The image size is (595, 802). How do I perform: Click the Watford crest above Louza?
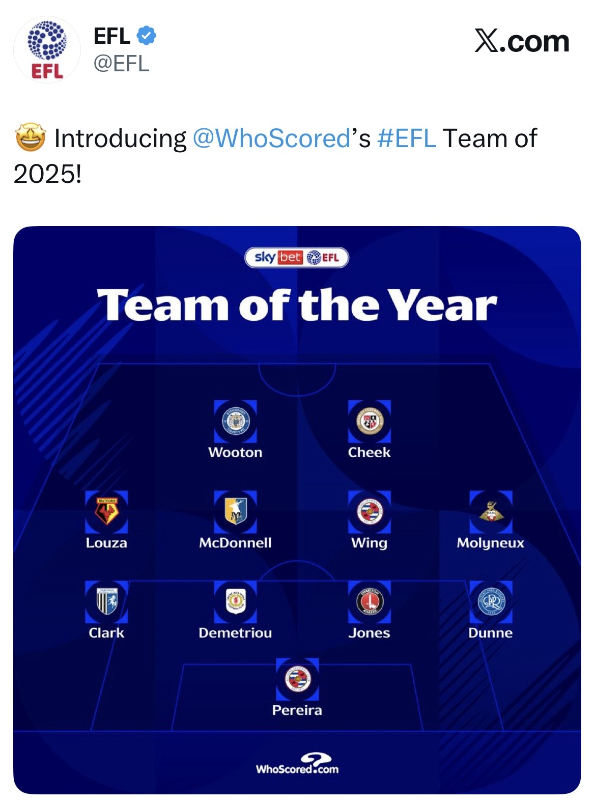click(x=106, y=512)
